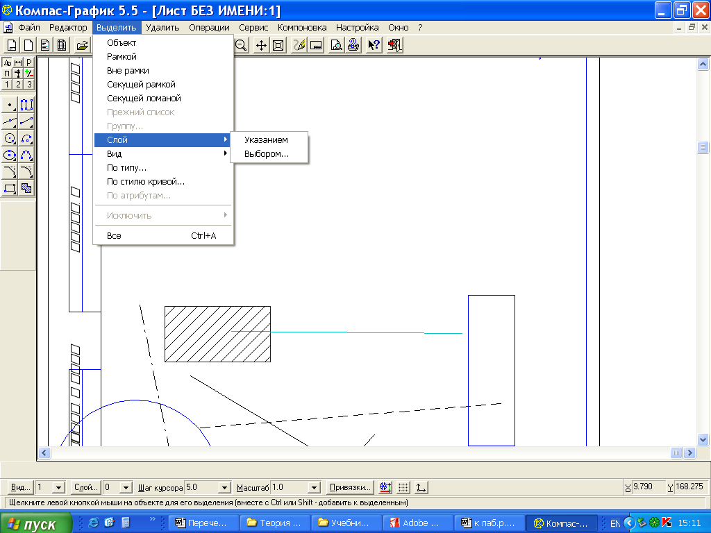The height and width of the screenshot is (533, 711).
Task: Click the Привязки... button
Action: [x=350, y=488]
